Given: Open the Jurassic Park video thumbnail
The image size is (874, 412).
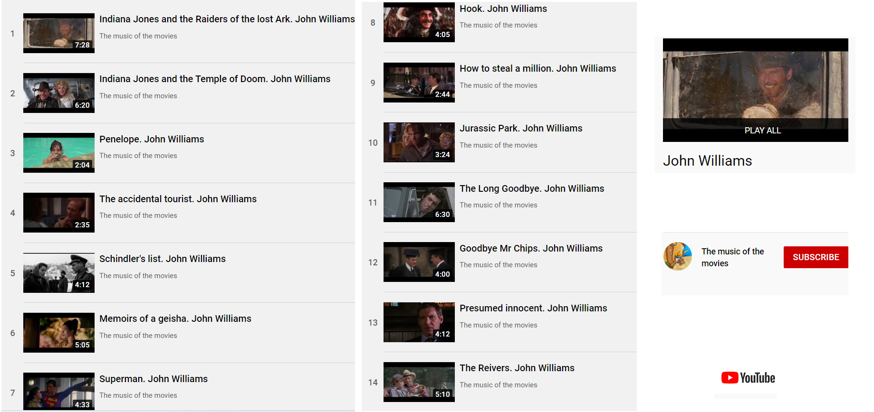Looking at the screenshot, I should pos(419,142).
